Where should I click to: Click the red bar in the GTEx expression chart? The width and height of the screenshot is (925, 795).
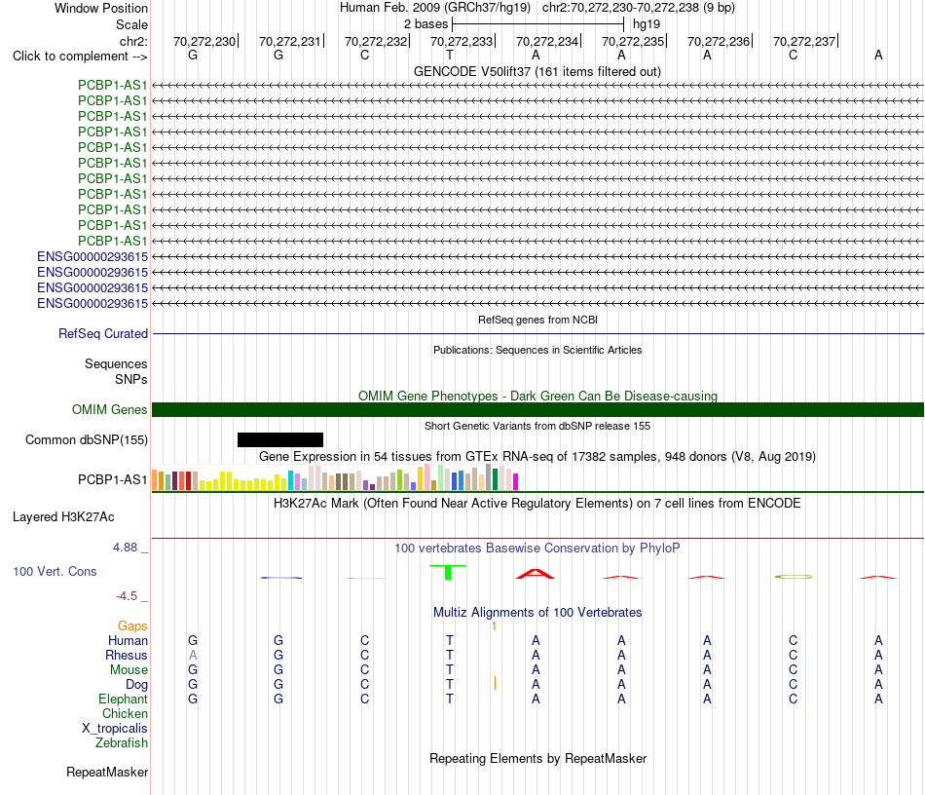188,480
